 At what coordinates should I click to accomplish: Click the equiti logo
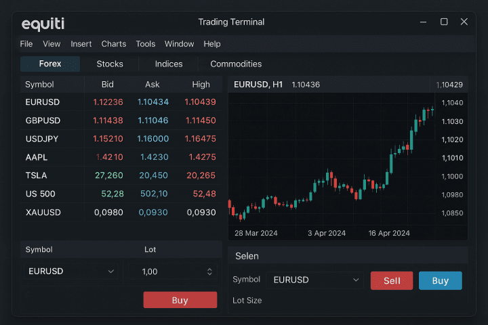coord(43,24)
